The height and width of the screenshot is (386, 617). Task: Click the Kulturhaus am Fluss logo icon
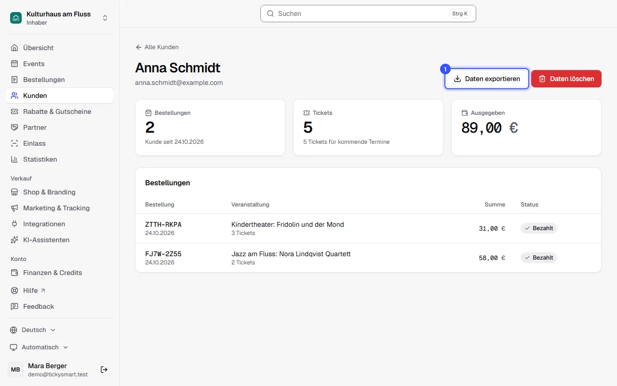click(x=16, y=18)
